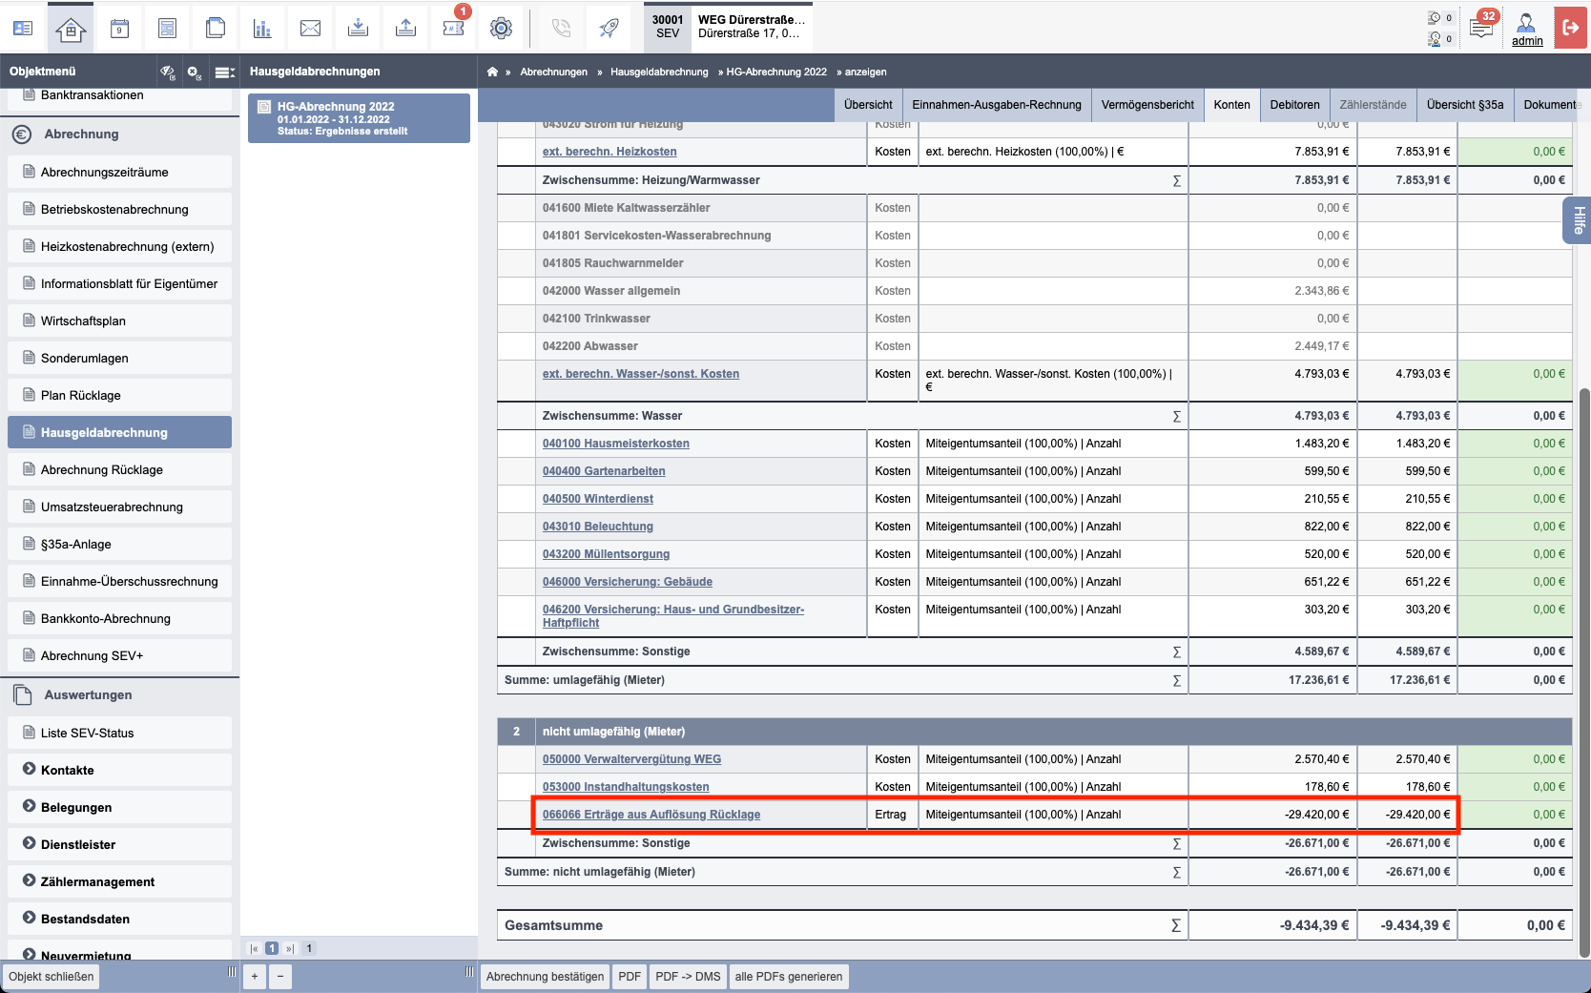Open Liste SEV-Status menu item

119,733
